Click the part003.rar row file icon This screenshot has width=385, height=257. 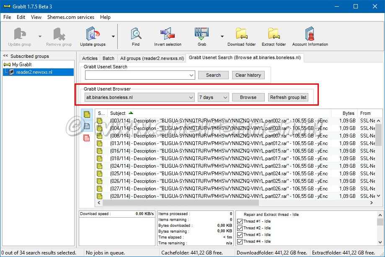(x=99, y=128)
